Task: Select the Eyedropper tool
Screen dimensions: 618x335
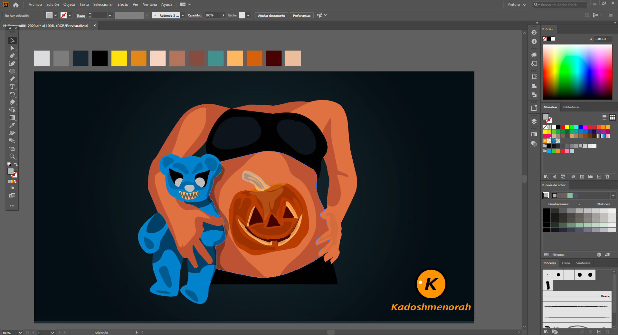Action: tap(12, 126)
